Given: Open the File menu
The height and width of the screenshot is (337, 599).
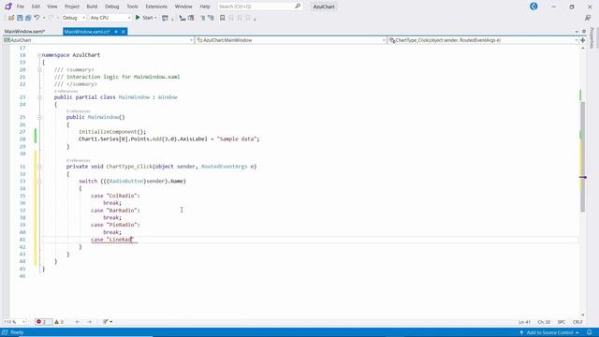Looking at the screenshot, I should [21, 7].
